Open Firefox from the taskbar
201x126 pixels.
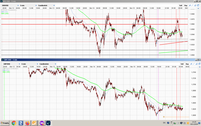tap(27, 123)
